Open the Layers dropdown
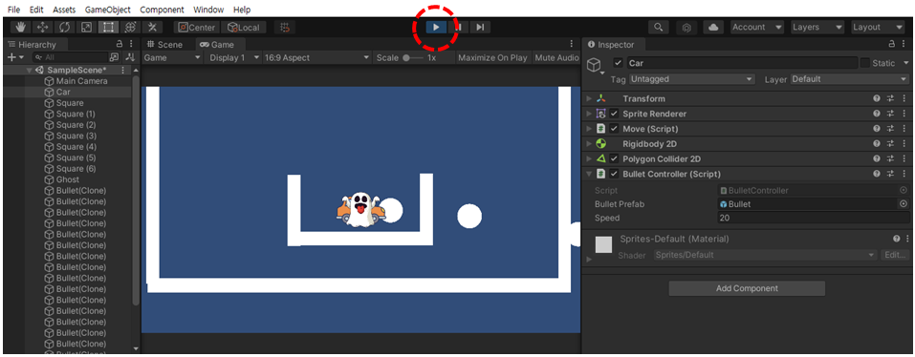This screenshot has height=357, width=915. (817, 28)
